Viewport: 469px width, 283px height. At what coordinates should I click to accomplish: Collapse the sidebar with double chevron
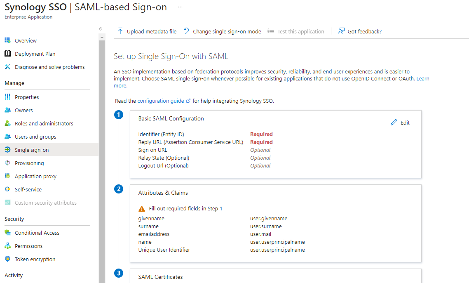(x=101, y=29)
